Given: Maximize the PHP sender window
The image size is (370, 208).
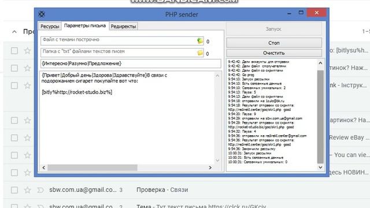Looking at the screenshot, I should [301, 13].
